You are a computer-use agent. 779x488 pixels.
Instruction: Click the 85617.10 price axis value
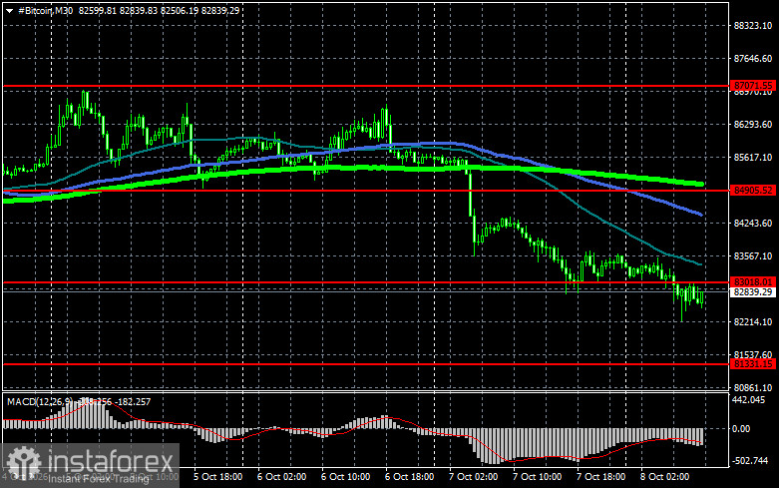coord(753,157)
